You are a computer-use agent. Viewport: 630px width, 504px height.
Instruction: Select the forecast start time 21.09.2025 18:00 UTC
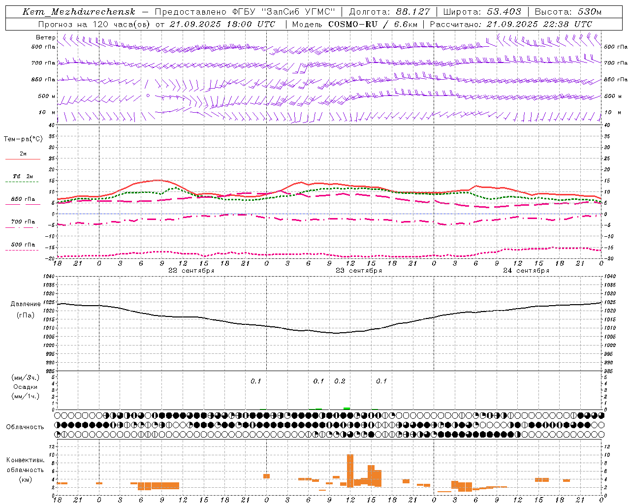point(222,24)
